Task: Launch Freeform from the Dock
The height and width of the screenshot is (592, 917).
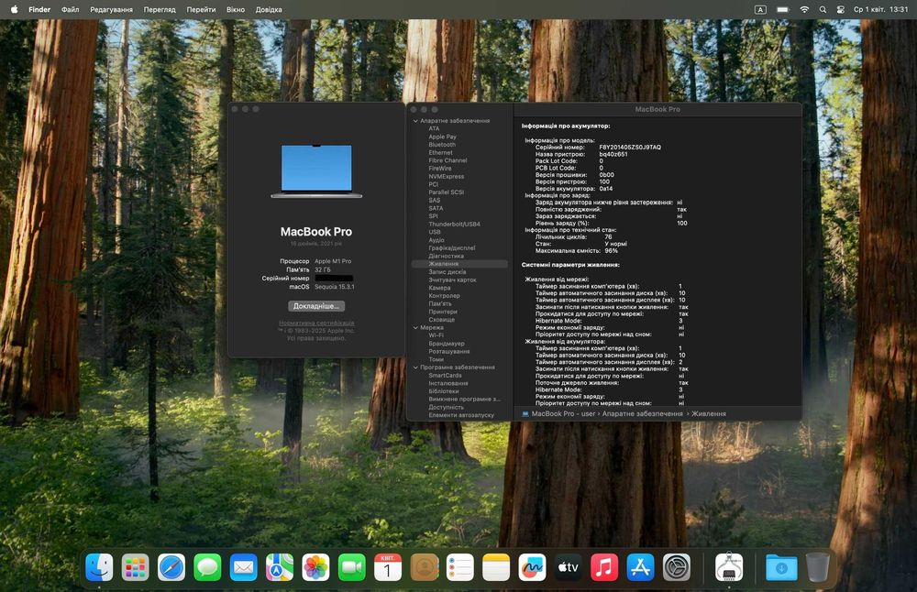Action: 532,567
